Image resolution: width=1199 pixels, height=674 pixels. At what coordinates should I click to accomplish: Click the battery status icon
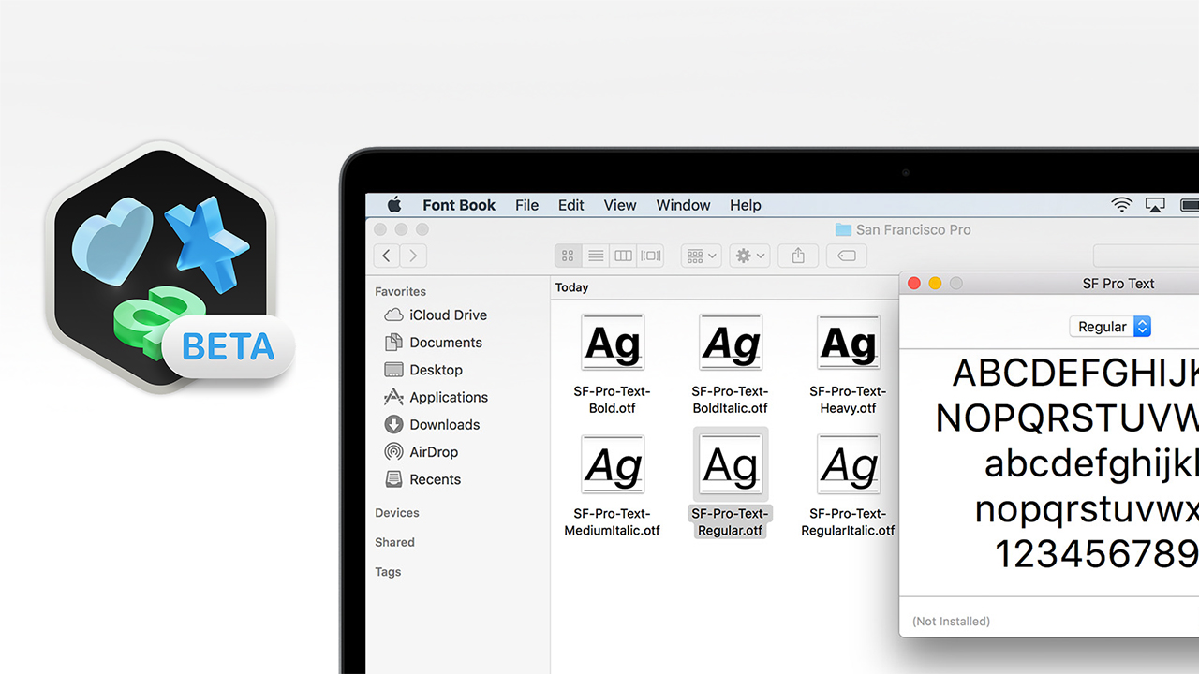tap(1190, 205)
